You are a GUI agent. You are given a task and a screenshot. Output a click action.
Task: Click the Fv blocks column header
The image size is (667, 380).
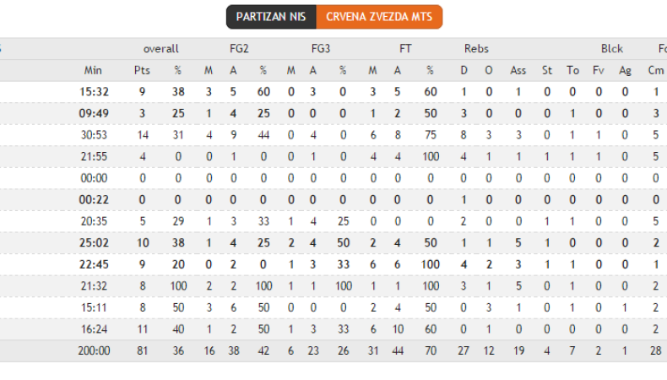pyautogui.click(x=599, y=70)
